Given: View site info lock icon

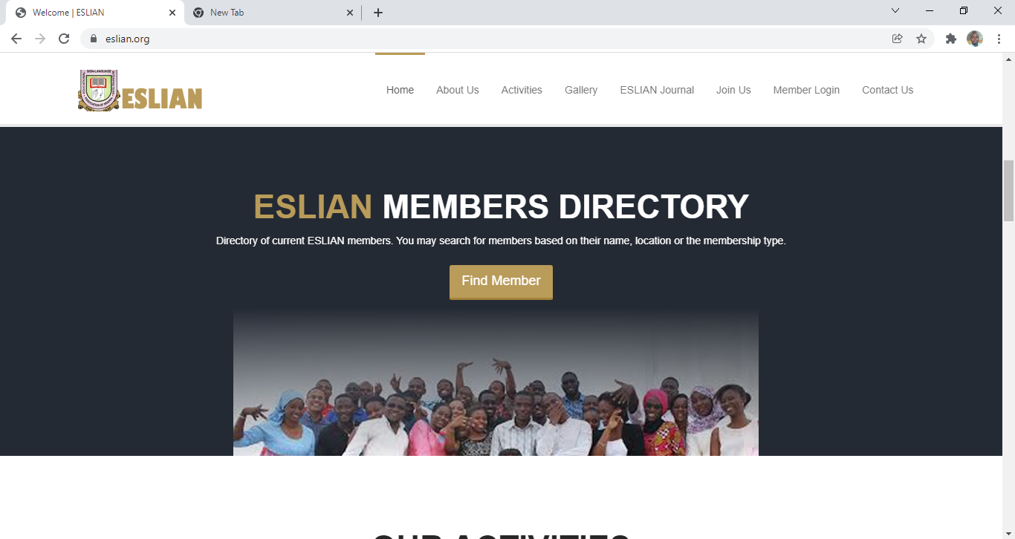Looking at the screenshot, I should pos(94,39).
